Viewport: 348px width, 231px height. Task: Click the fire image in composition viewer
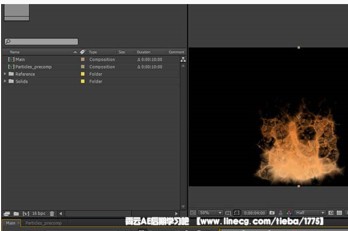[x=299, y=143]
